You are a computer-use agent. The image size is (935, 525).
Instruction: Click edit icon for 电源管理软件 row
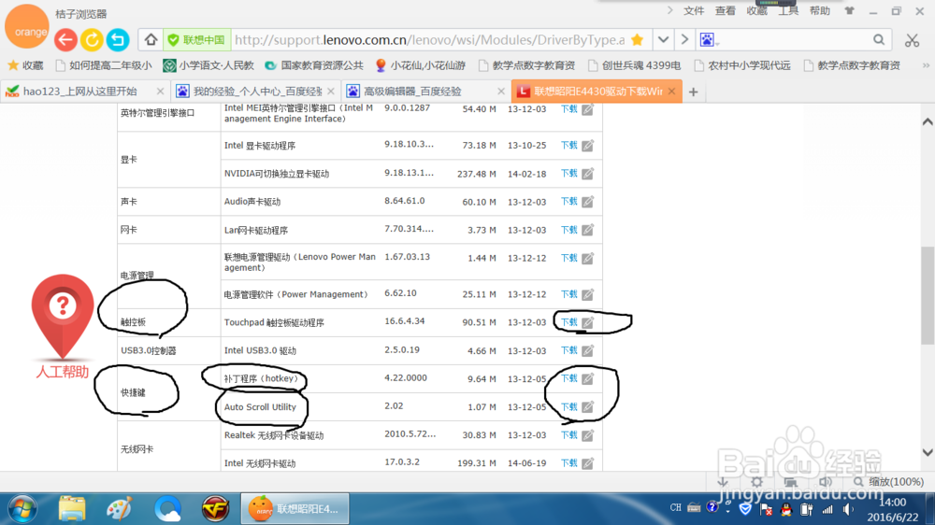tap(588, 293)
